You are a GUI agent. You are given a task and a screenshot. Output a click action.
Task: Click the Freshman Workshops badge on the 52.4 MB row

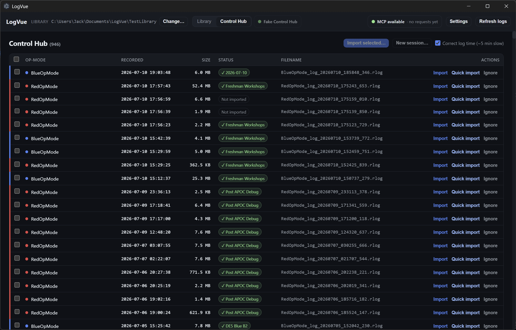(243, 86)
